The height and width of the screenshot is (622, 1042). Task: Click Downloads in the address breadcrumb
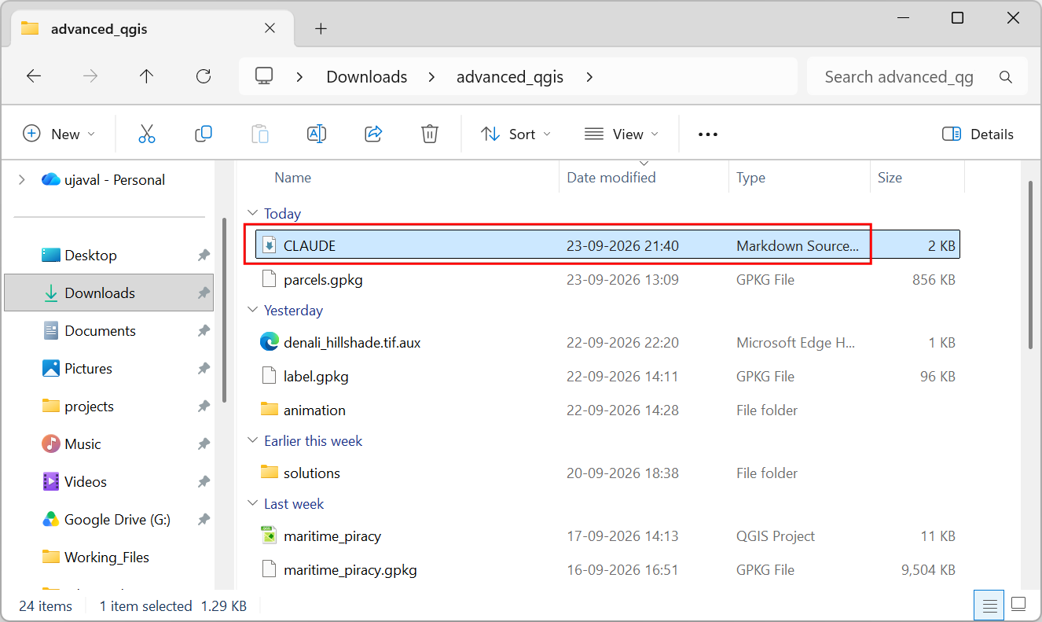[367, 77]
